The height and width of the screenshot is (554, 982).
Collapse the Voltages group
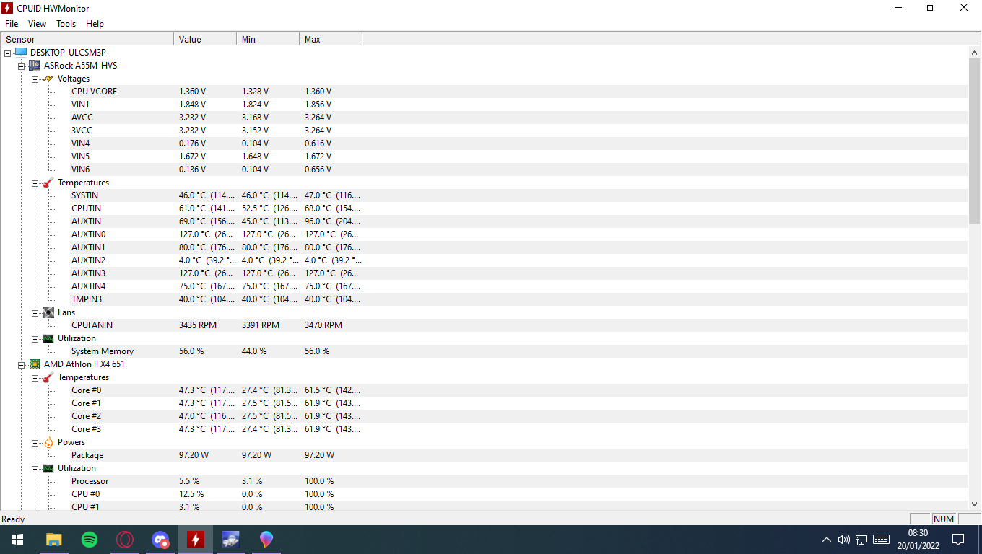(x=35, y=79)
